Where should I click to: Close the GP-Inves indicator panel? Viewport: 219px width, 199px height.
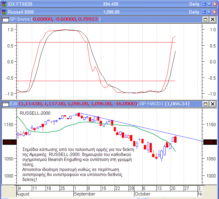click(212, 19)
